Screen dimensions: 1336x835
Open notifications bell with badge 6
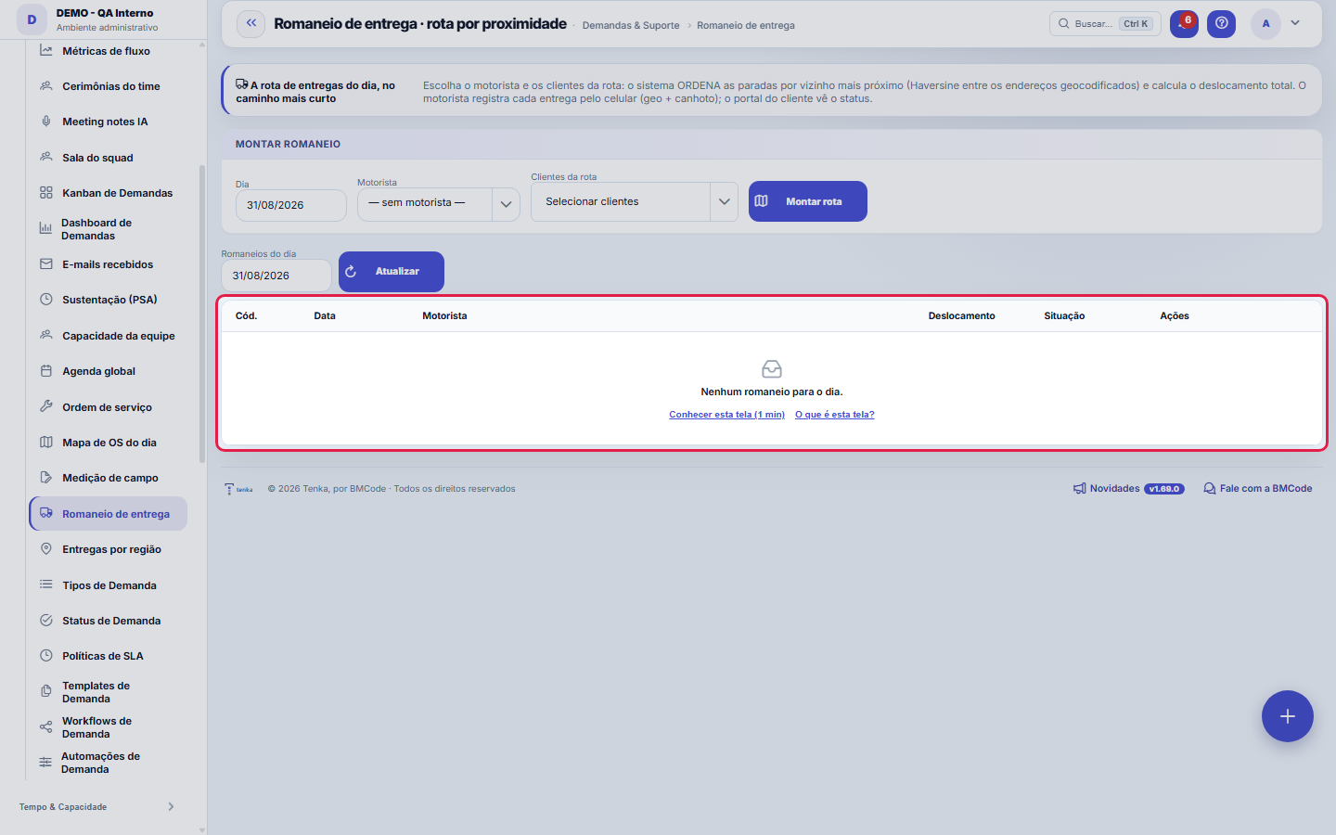click(x=1184, y=23)
